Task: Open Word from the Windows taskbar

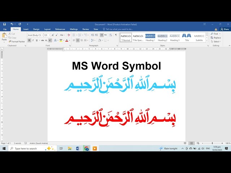Action: coord(78,148)
